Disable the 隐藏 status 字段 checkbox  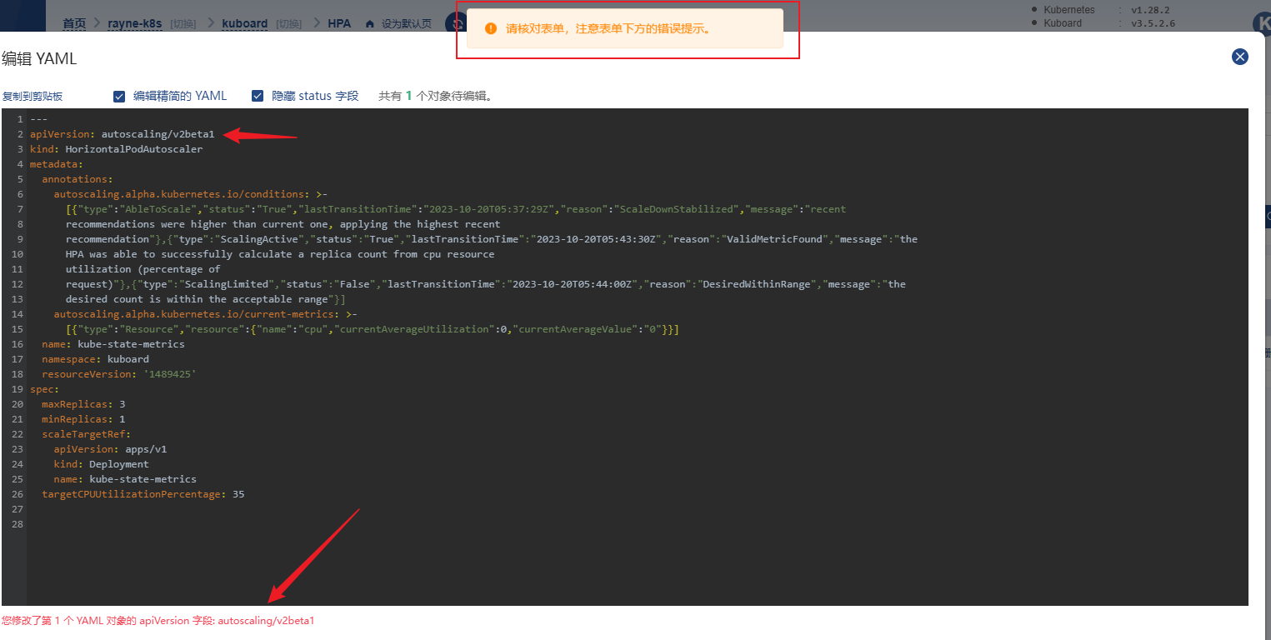tap(258, 96)
